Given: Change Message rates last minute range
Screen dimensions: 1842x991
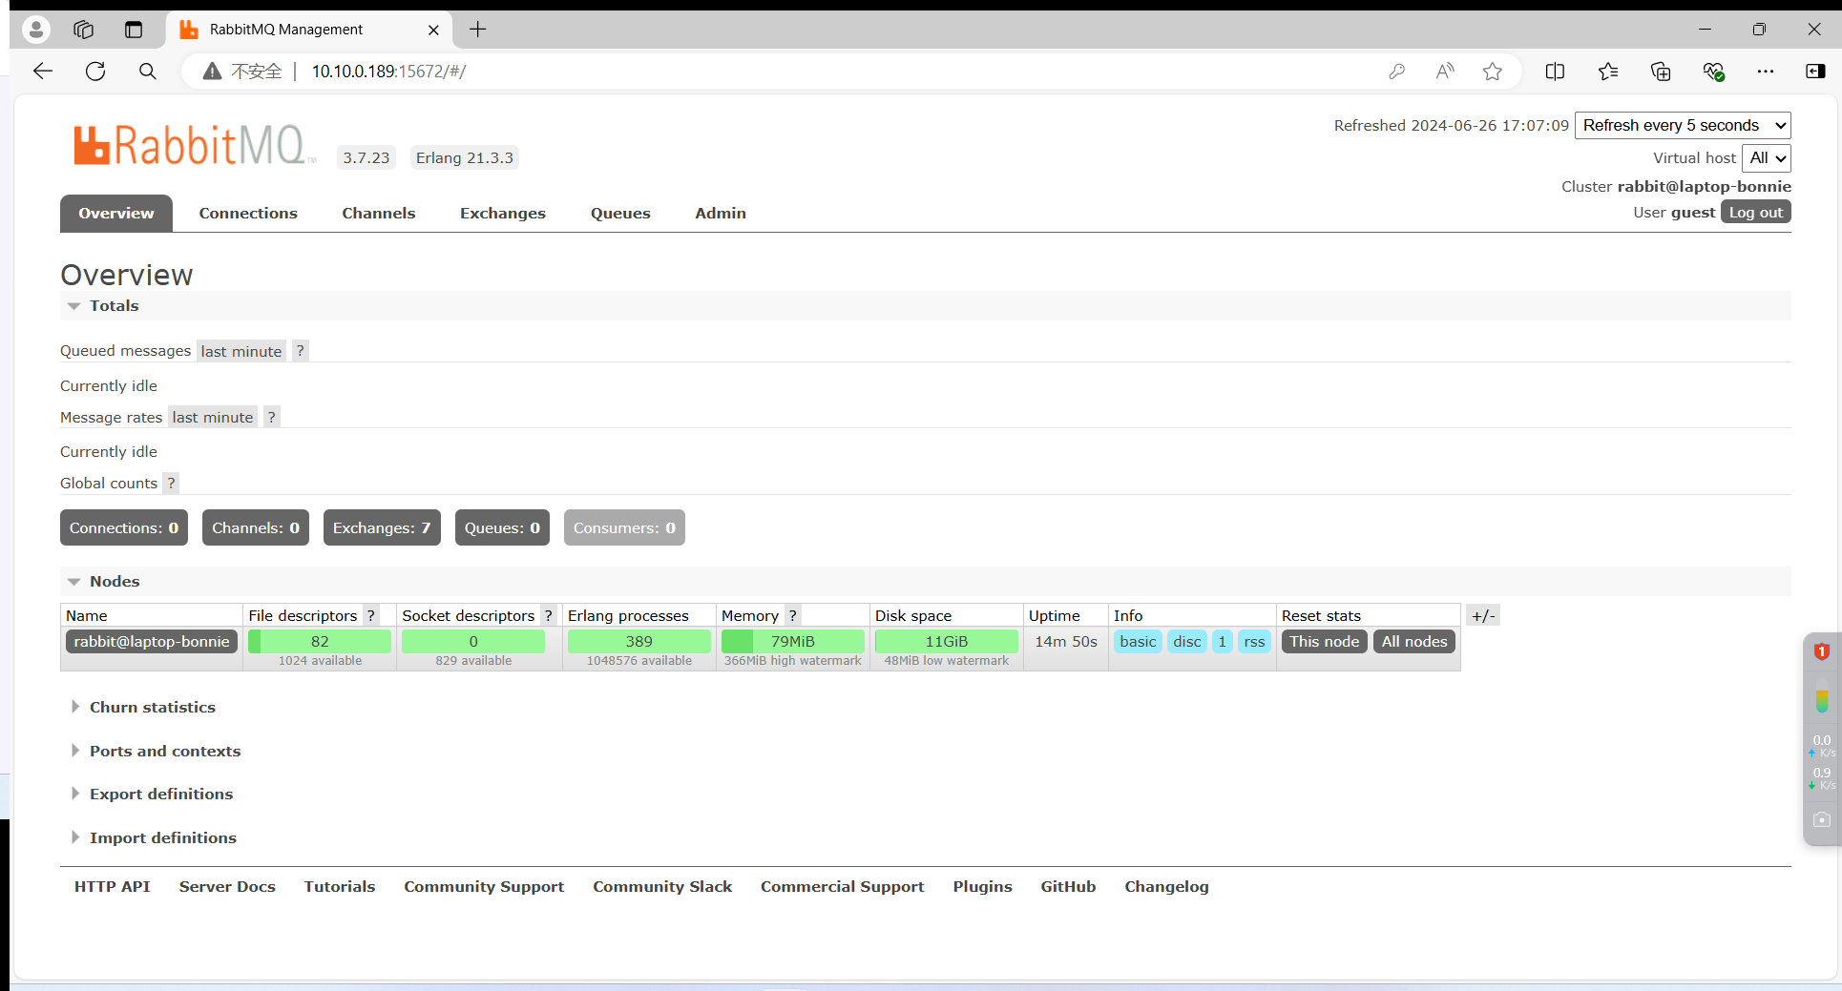Looking at the screenshot, I should point(213,417).
